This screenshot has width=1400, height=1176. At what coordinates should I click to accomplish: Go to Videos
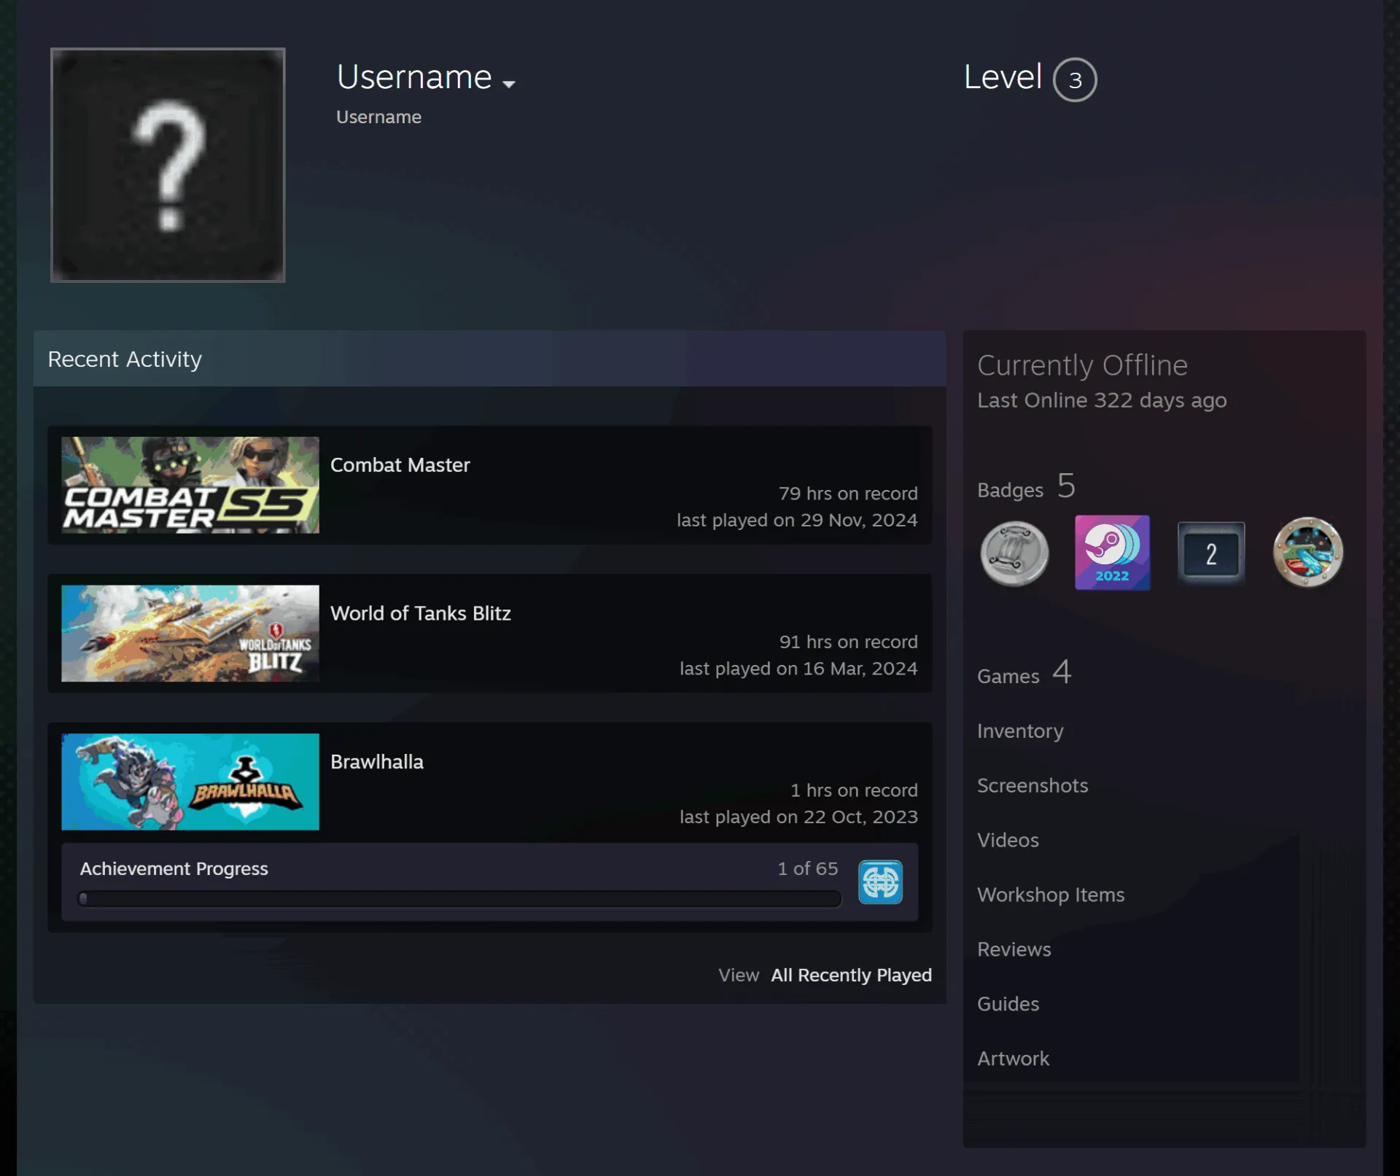click(x=1008, y=840)
